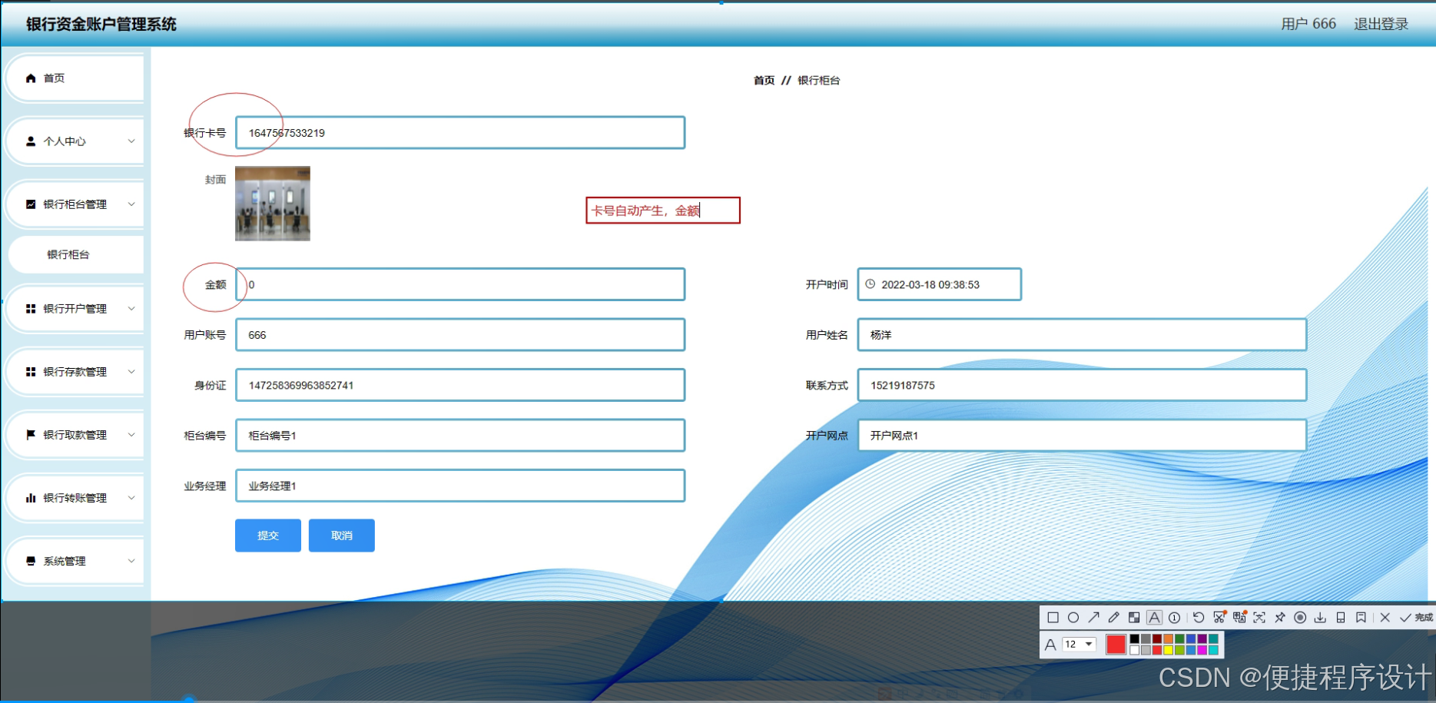Image resolution: width=1436 pixels, height=703 pixels.
Task: Select the text annotation tool
Action: [x=1154, y=618]
